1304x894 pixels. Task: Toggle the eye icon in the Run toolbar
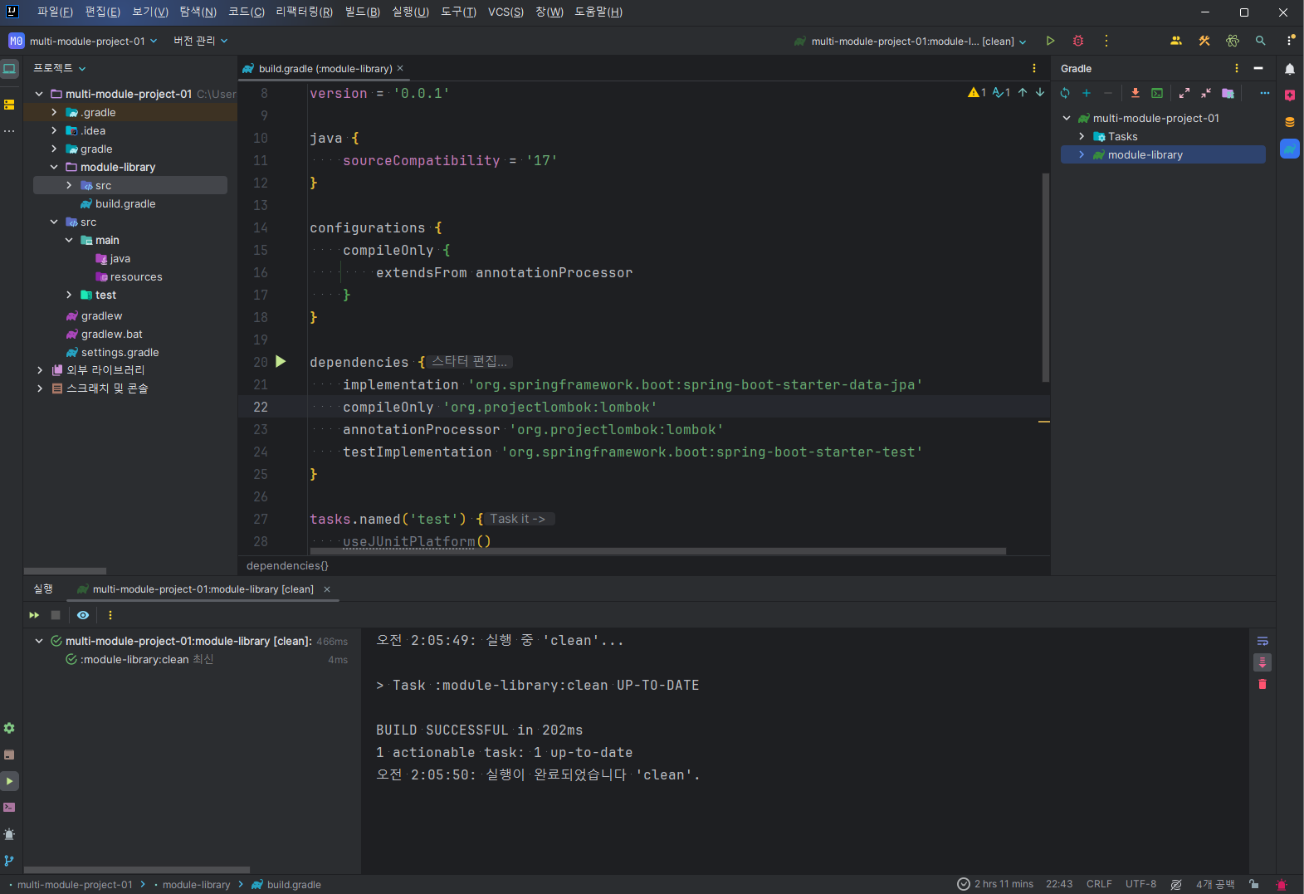pyautogui.click(x=83, y=615)
